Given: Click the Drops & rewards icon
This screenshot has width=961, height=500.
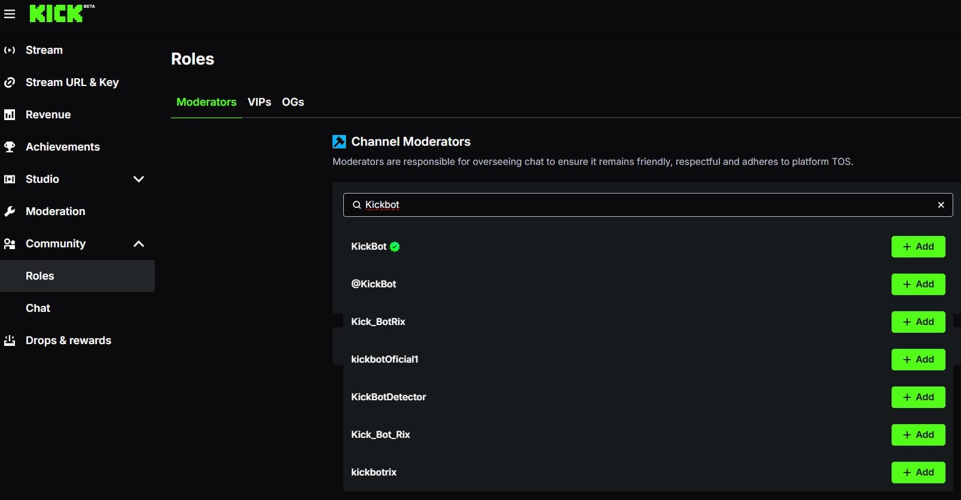Looking at the screenshot, I should [x=10, y=341].
